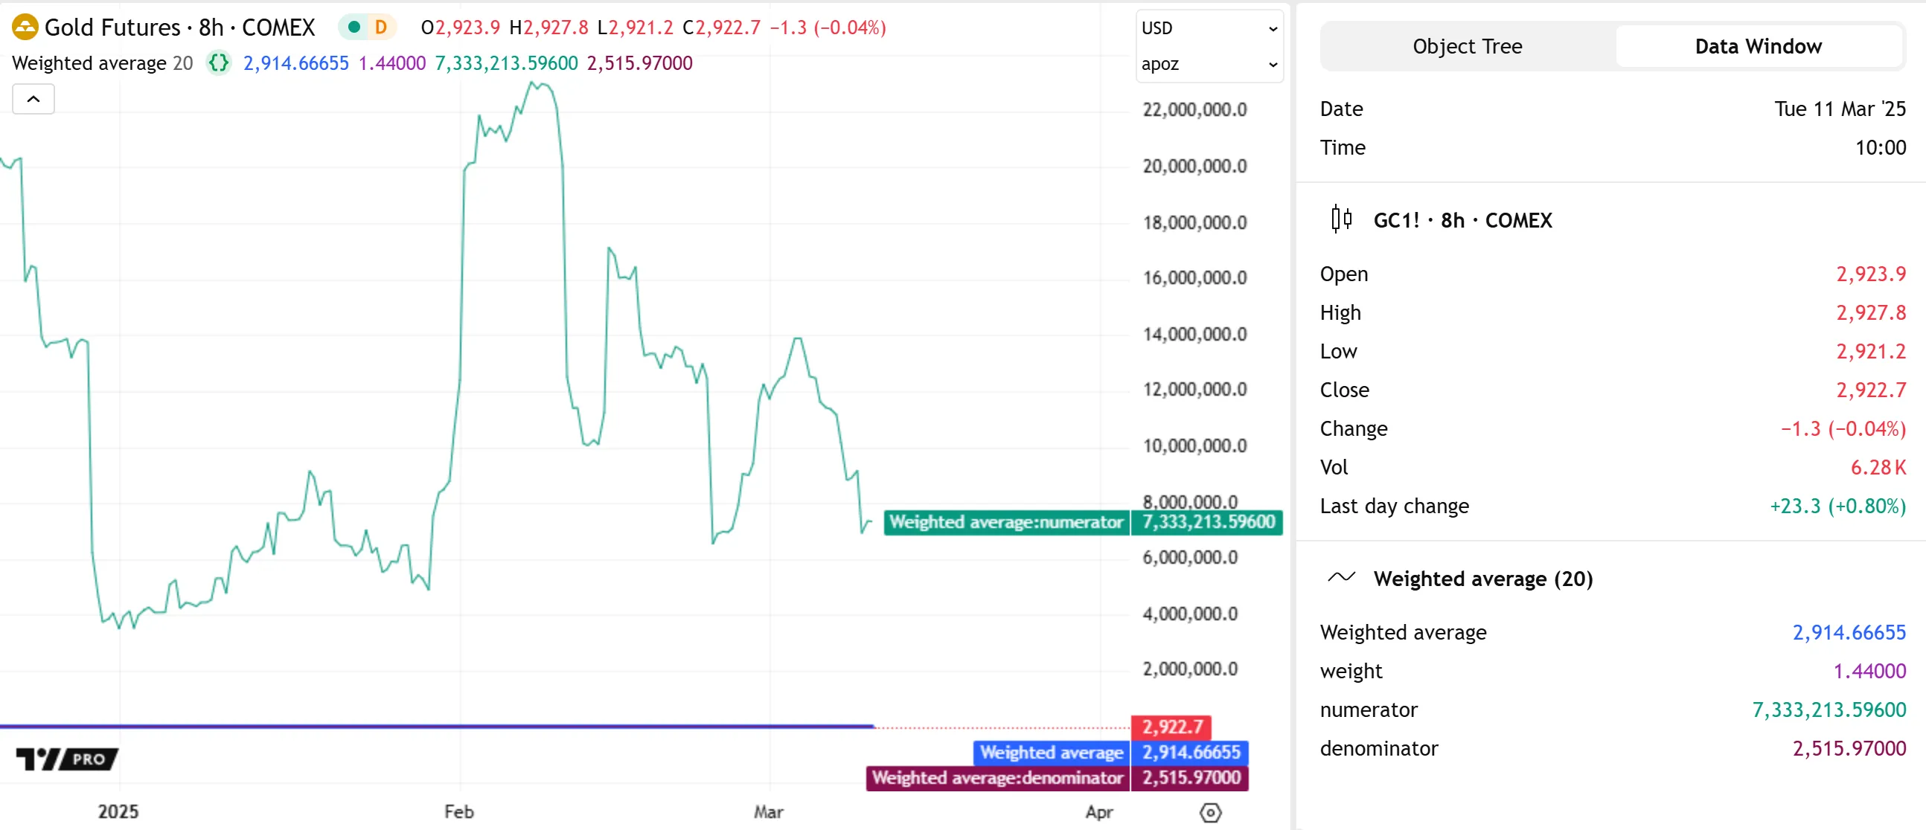Click the Gold Futures symbol logo icon

tap(25, 28)
